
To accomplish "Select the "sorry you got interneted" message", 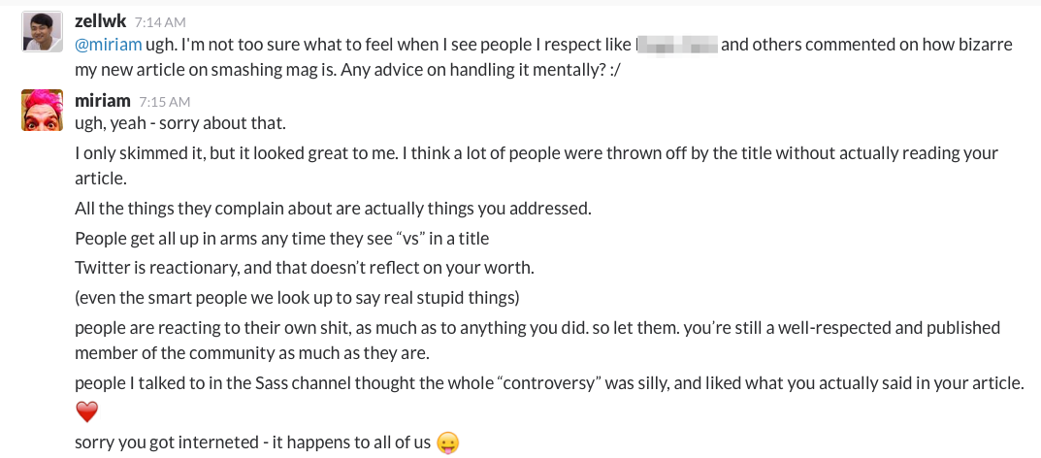I will (x=252, y=442).
